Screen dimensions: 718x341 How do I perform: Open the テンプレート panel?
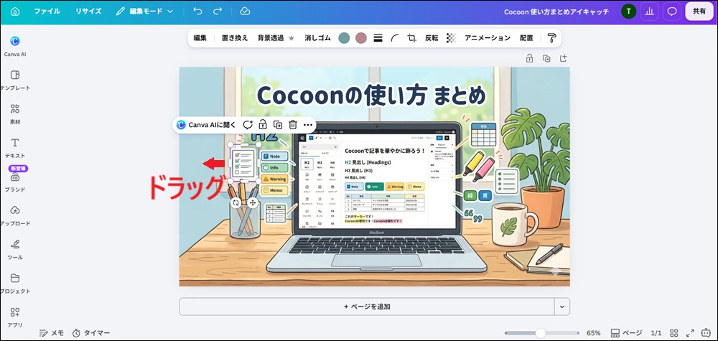click(15, 80)
